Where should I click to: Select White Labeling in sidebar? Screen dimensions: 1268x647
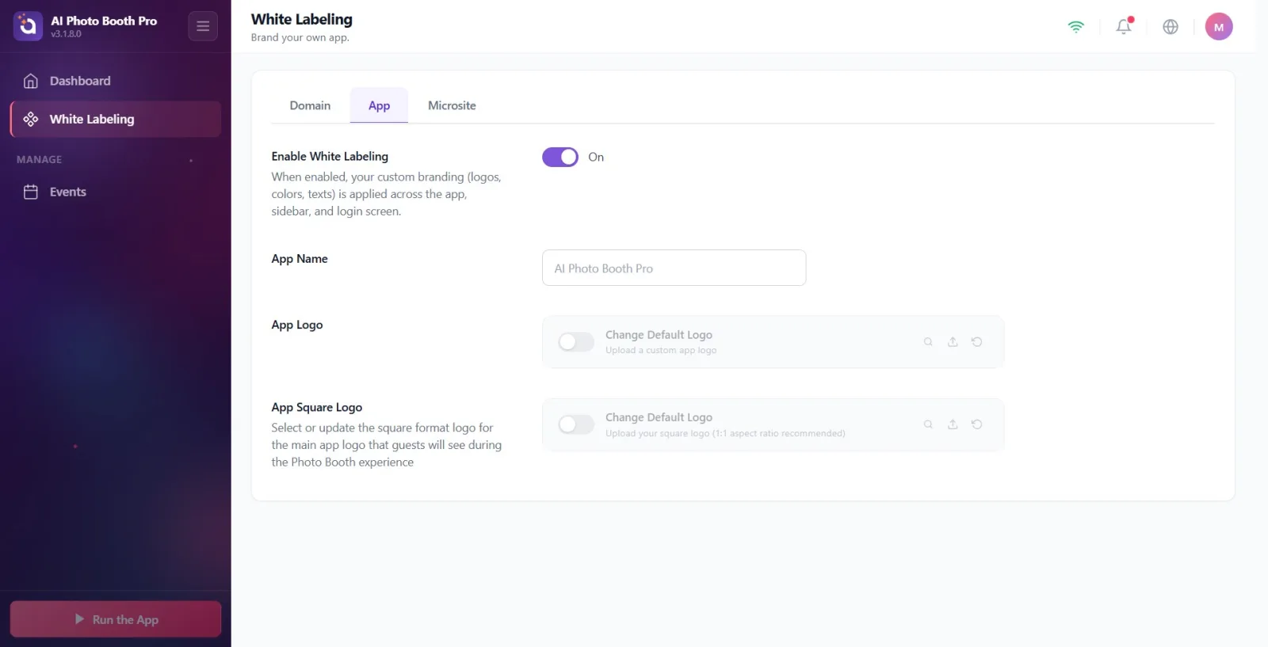coord(116,119)
